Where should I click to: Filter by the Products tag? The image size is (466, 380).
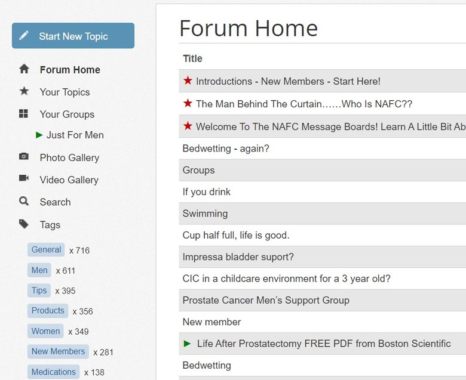coord(48,311)
